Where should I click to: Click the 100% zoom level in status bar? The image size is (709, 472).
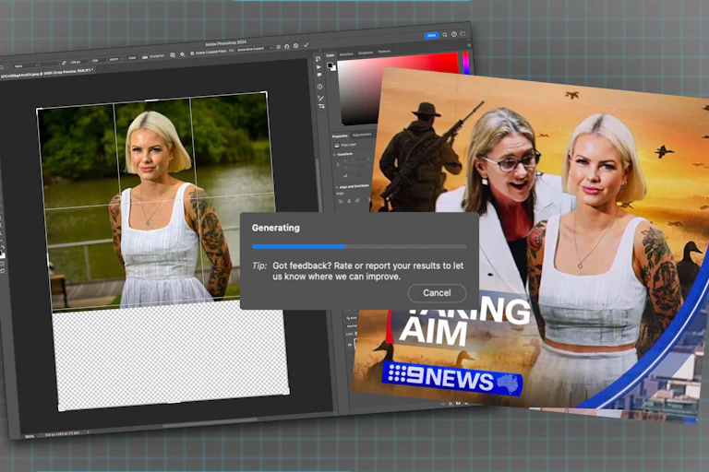pos(29,437)
